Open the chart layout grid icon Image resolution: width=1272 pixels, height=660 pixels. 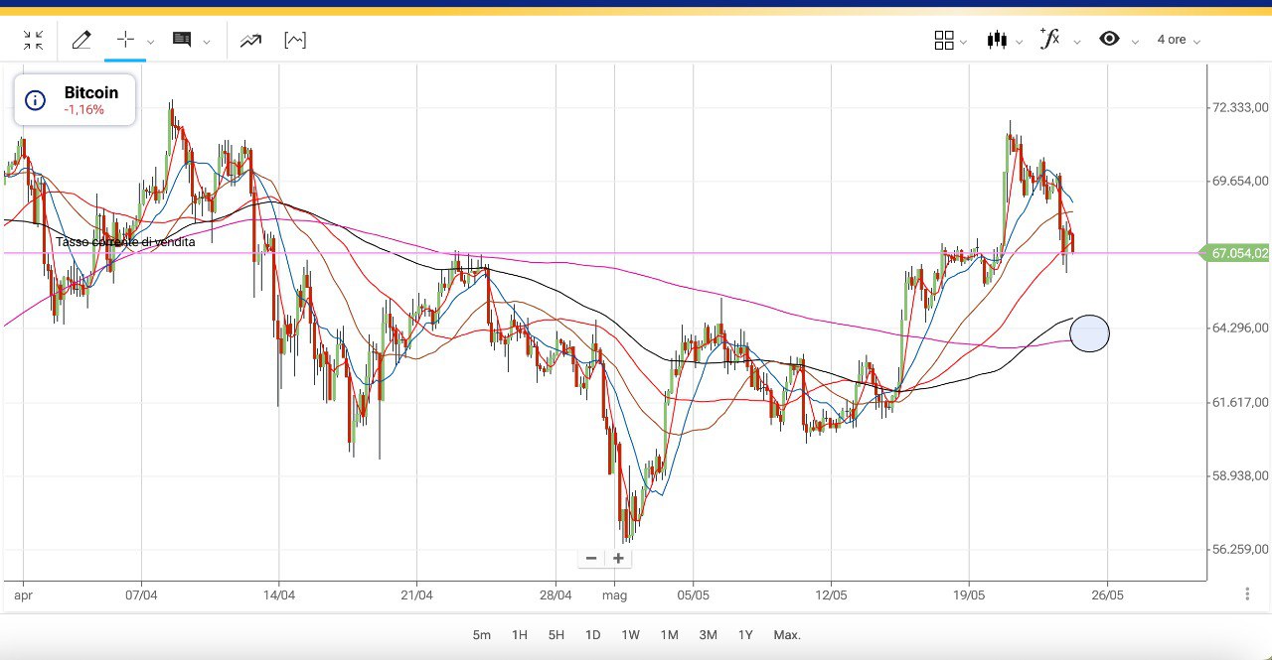tap(944, 40)
